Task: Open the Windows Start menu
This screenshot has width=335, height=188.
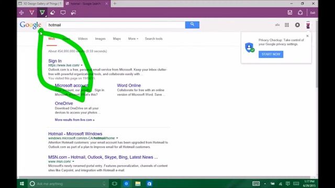Action: click(22, 183)
